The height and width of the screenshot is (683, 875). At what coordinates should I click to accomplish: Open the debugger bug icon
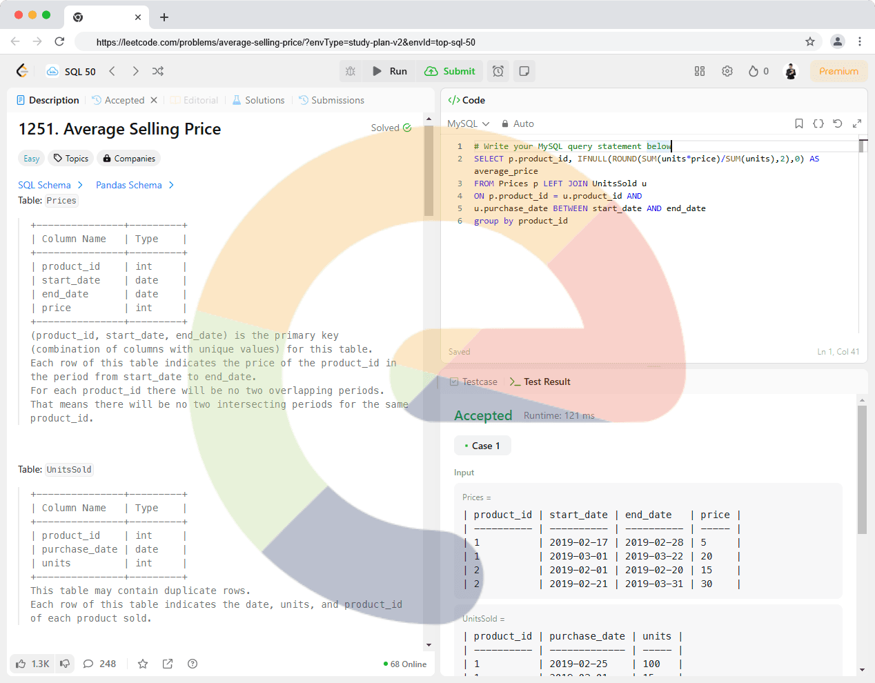(x=351, y=71)
